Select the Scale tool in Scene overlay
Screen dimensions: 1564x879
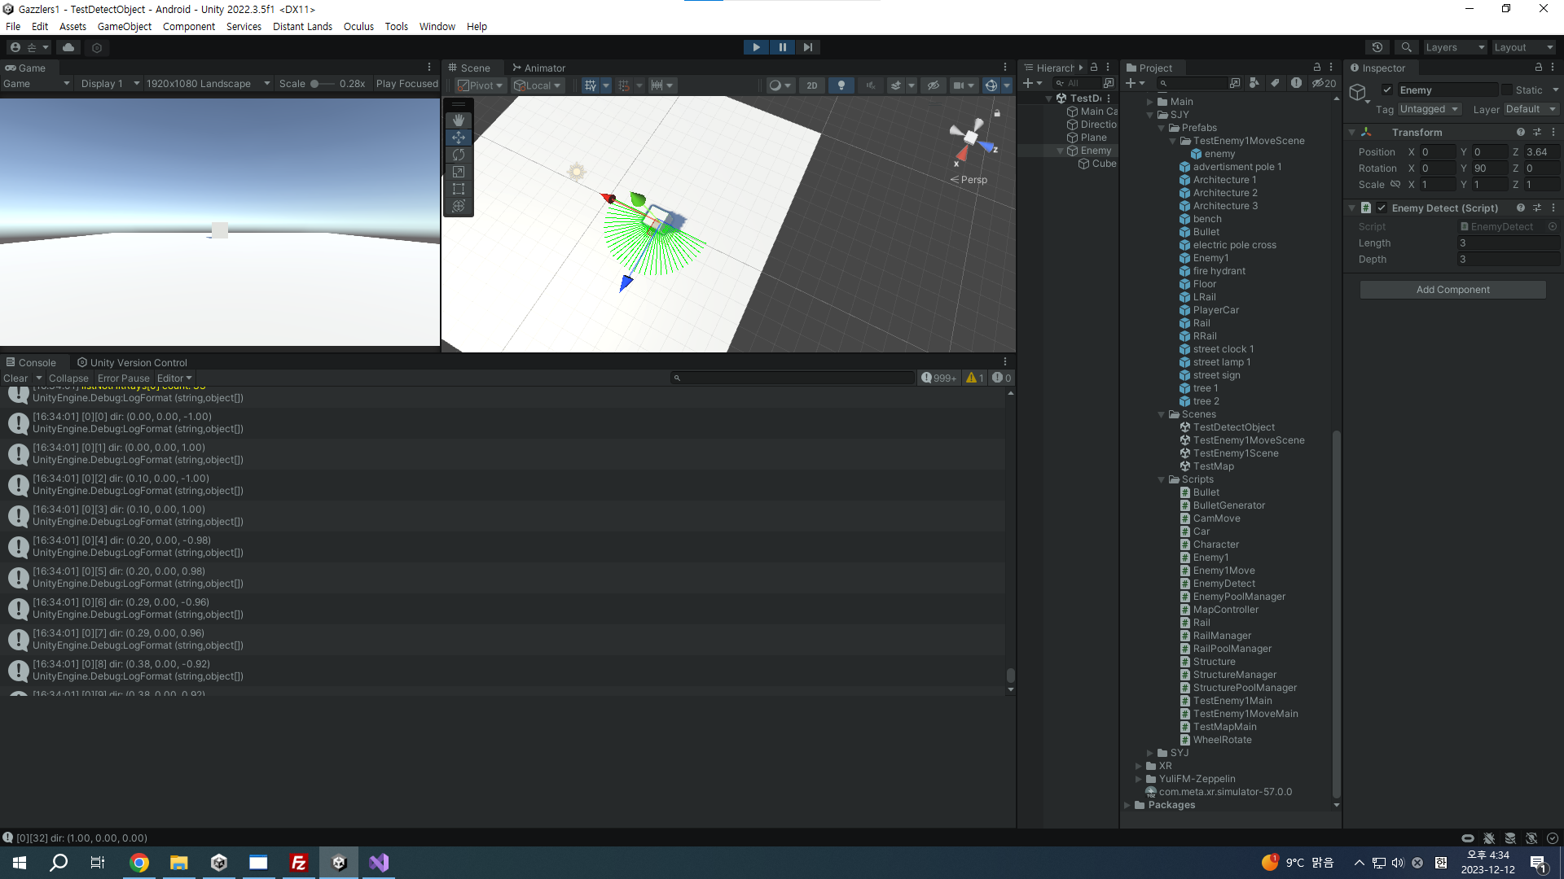pos(459,172)
